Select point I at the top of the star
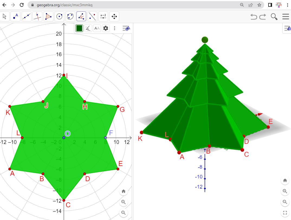 click(64, 75)
